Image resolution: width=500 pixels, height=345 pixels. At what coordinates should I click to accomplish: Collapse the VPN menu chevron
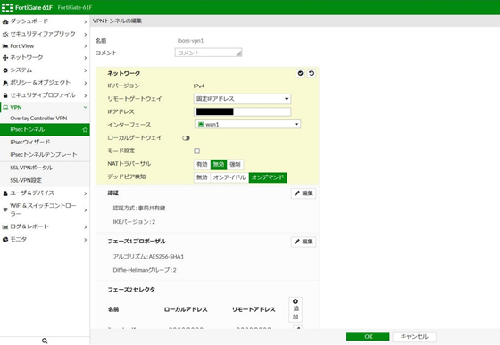(85, 107)
